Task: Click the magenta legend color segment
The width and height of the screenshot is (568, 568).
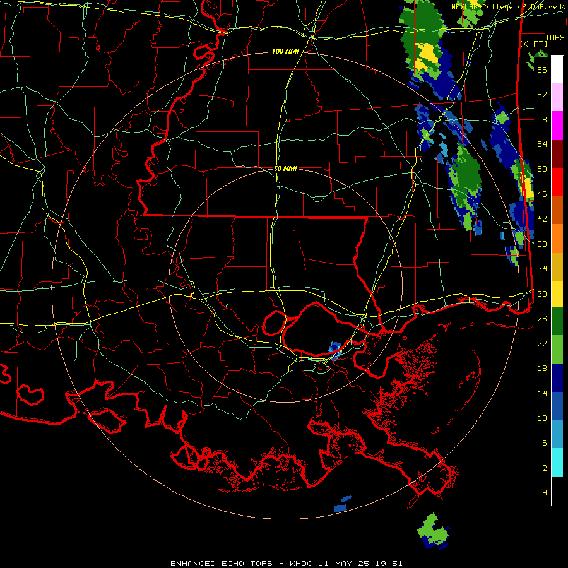Action: tap(557, 126)
